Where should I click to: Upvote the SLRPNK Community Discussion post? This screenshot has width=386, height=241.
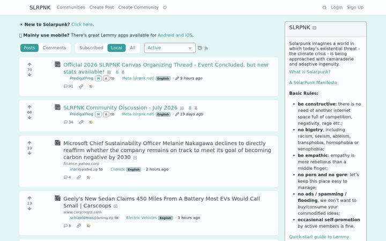coord(29,107)
